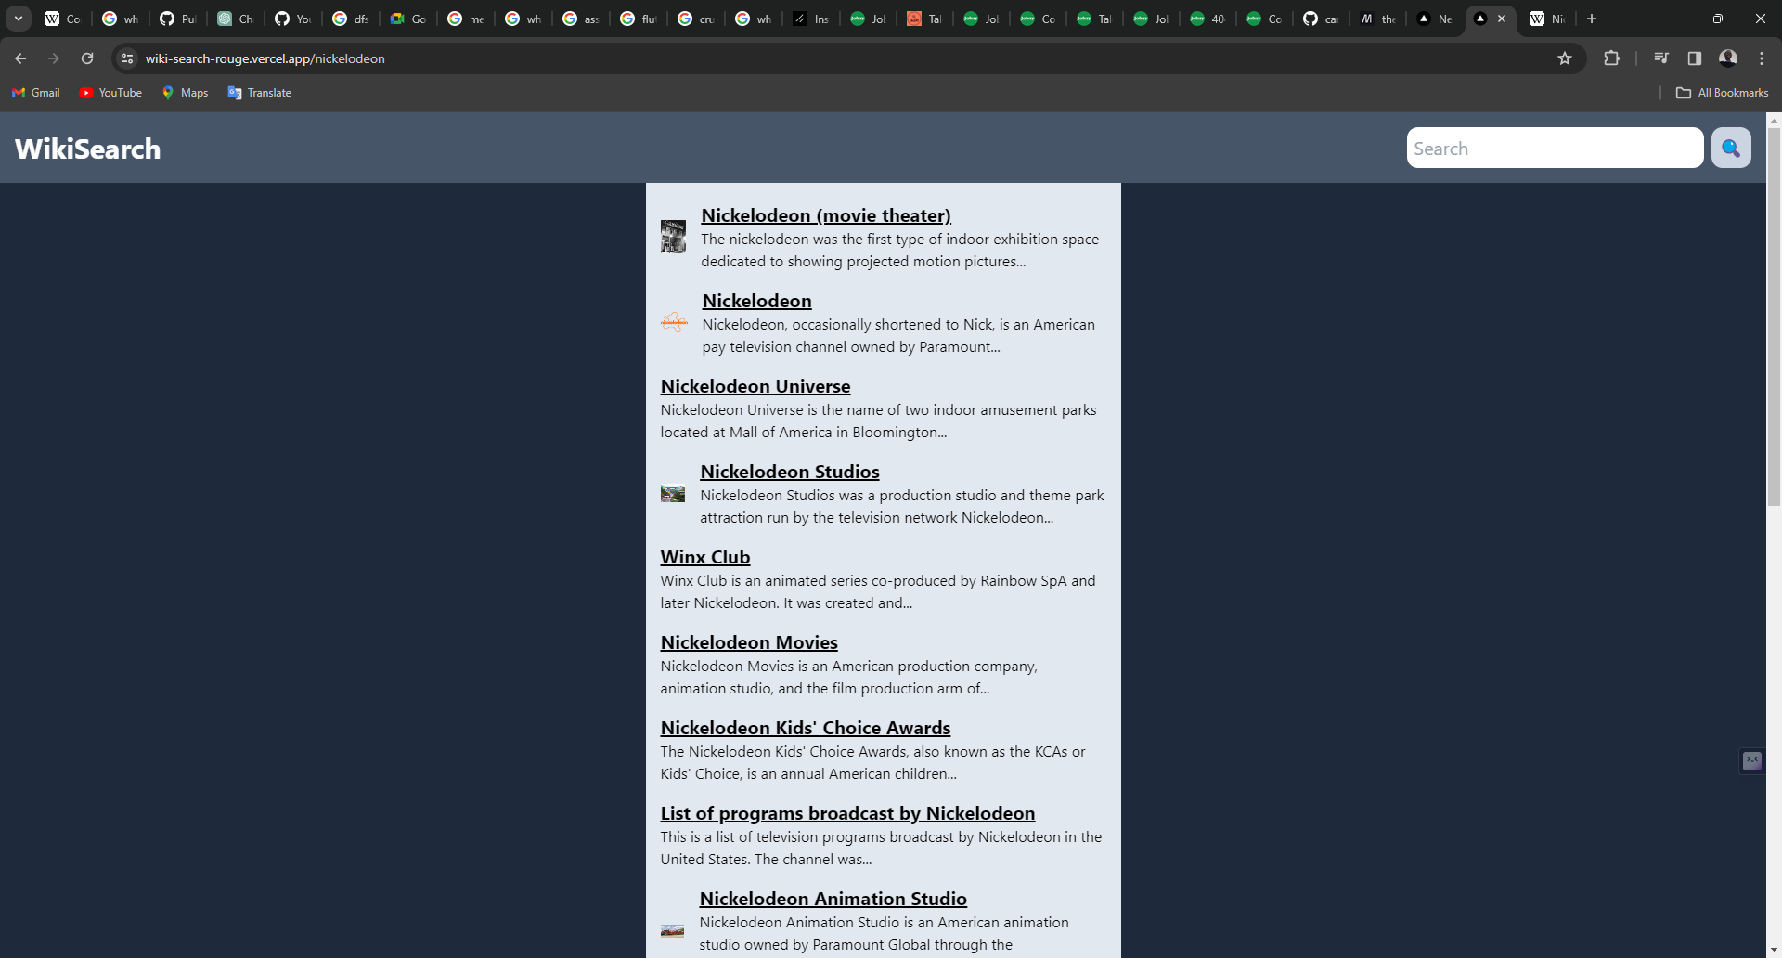The image size is (1782, 958).
Task: Click the floating extension icon at right edge
Action: click(x=1752, y=761)
